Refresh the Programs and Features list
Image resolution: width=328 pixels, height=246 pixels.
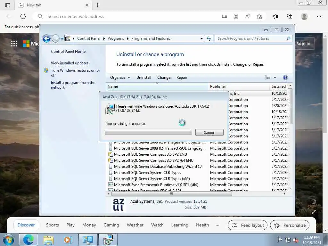coord(209,38)
